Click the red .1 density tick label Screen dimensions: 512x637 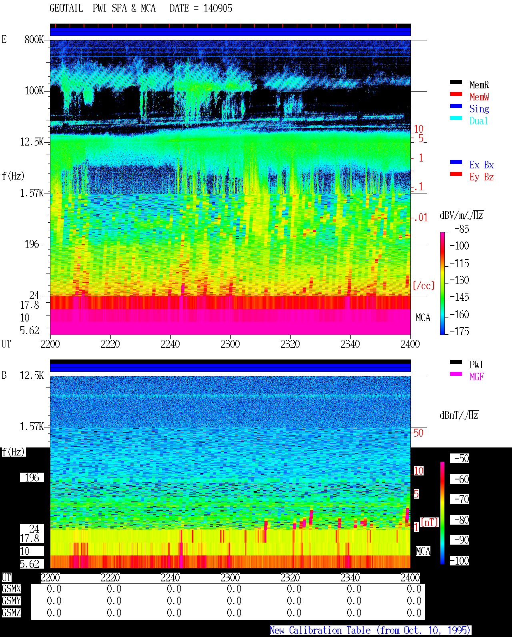click(418, 186)
